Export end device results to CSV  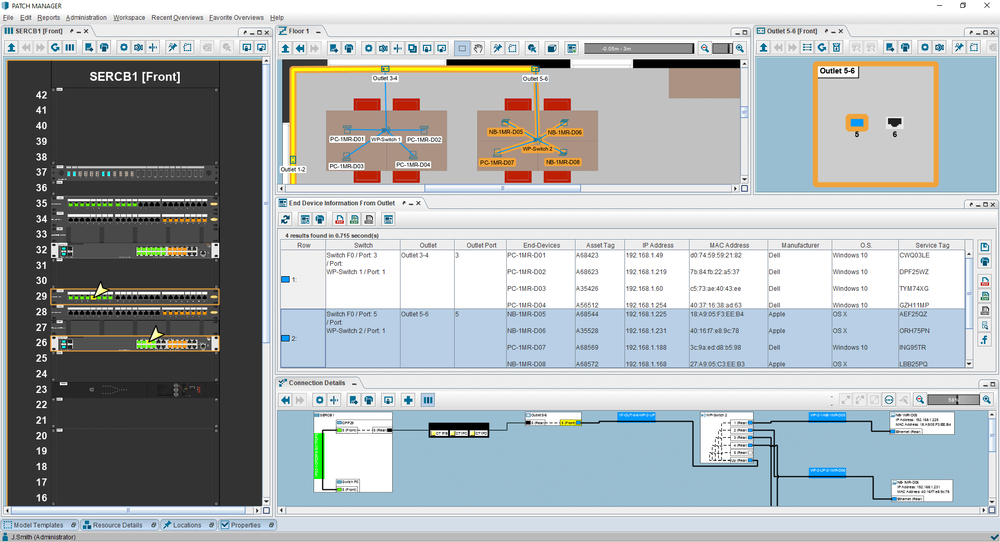pos(354,219)
